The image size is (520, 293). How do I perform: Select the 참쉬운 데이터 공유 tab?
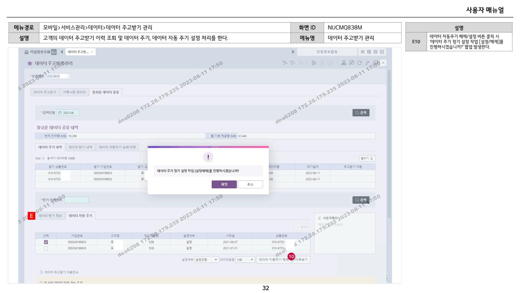pos(105,92)
